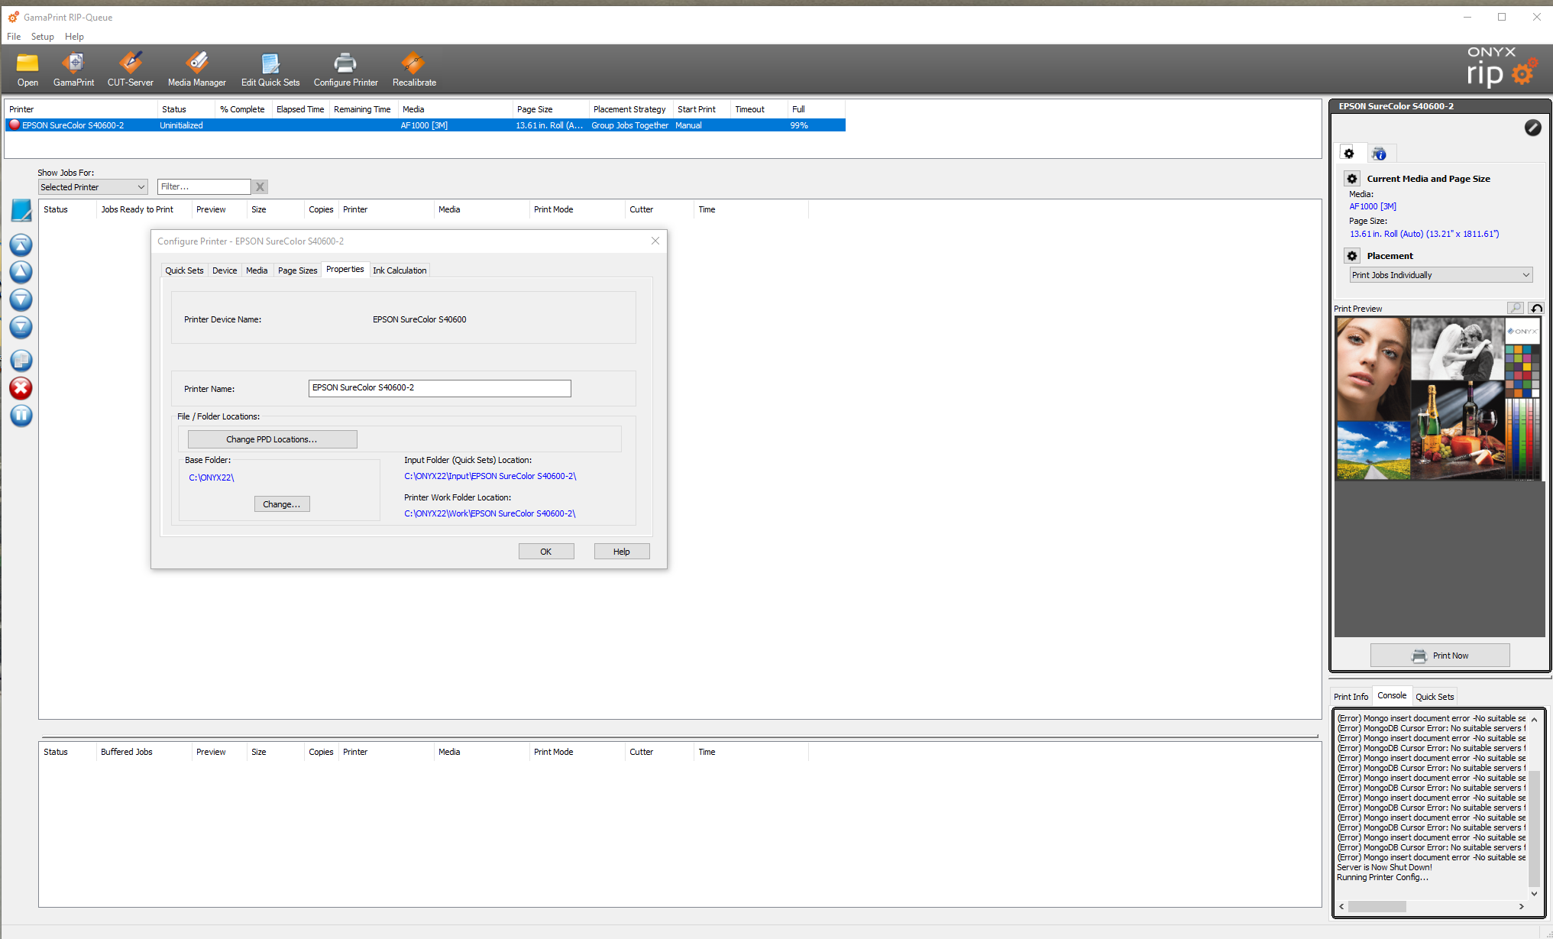Image resolution: width=1553 pixels, height=939 pixels.
Task: Click the C:\ONYX22\ base folder link
Action: pyautogui.click(x=212, y=478)
